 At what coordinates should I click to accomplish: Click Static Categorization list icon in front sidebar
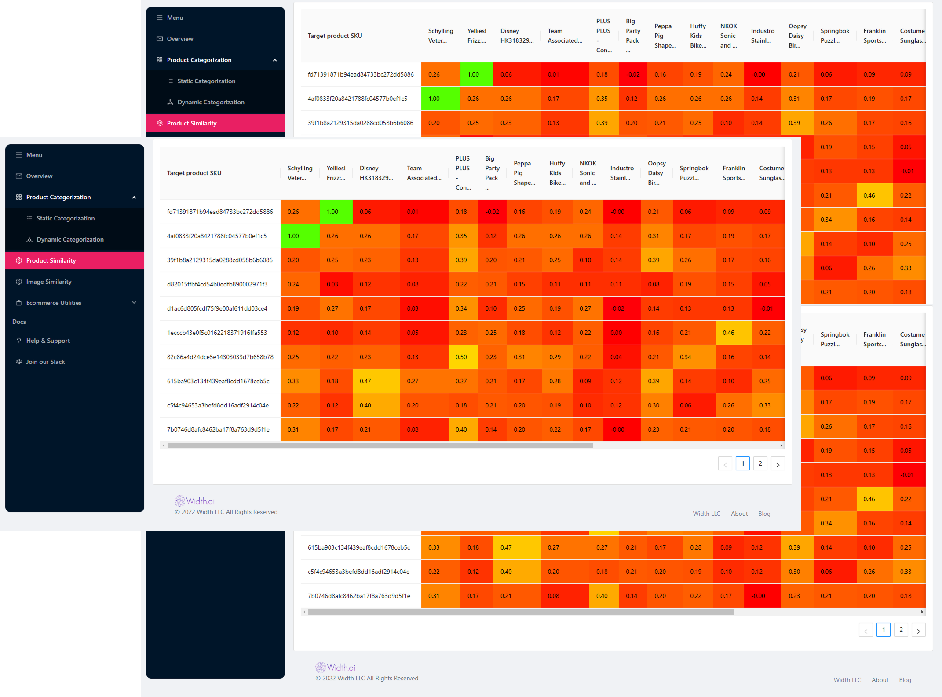click(29, 218)
